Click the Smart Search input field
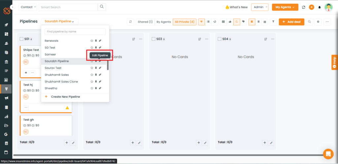338x164 pixels. pyautogui.click(x=68, y=7)
